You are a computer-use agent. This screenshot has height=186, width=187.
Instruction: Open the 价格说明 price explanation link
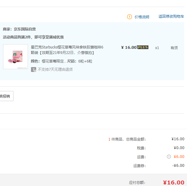click(142, 17)
